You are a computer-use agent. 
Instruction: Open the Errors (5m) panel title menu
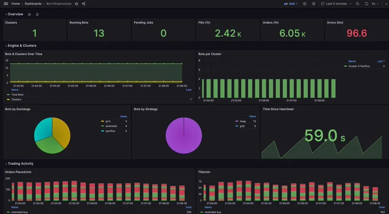(x=335, y=22)
